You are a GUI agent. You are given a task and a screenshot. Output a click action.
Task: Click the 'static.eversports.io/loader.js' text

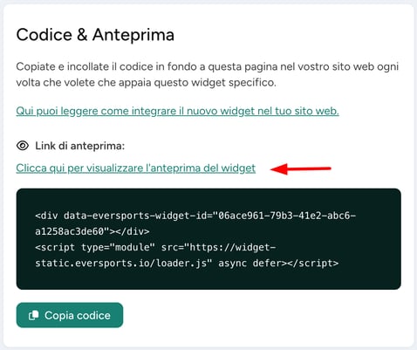click(x=120, y=263)
